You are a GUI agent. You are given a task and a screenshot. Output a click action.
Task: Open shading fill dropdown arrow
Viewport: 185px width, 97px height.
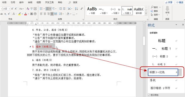pyautogui.click(x=71, y=14)
